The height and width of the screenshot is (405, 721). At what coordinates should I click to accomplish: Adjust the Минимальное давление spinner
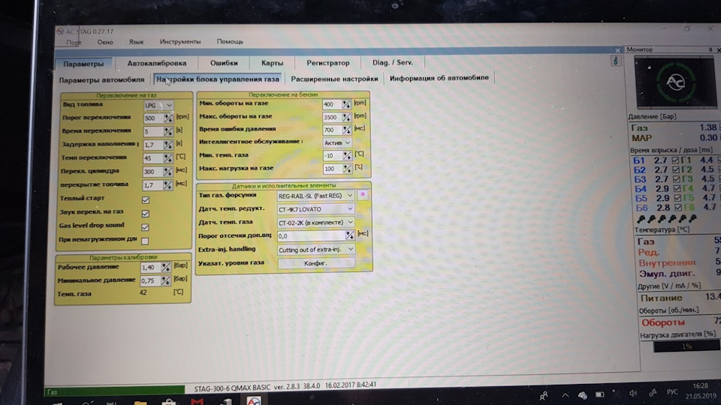coord(165,280)
